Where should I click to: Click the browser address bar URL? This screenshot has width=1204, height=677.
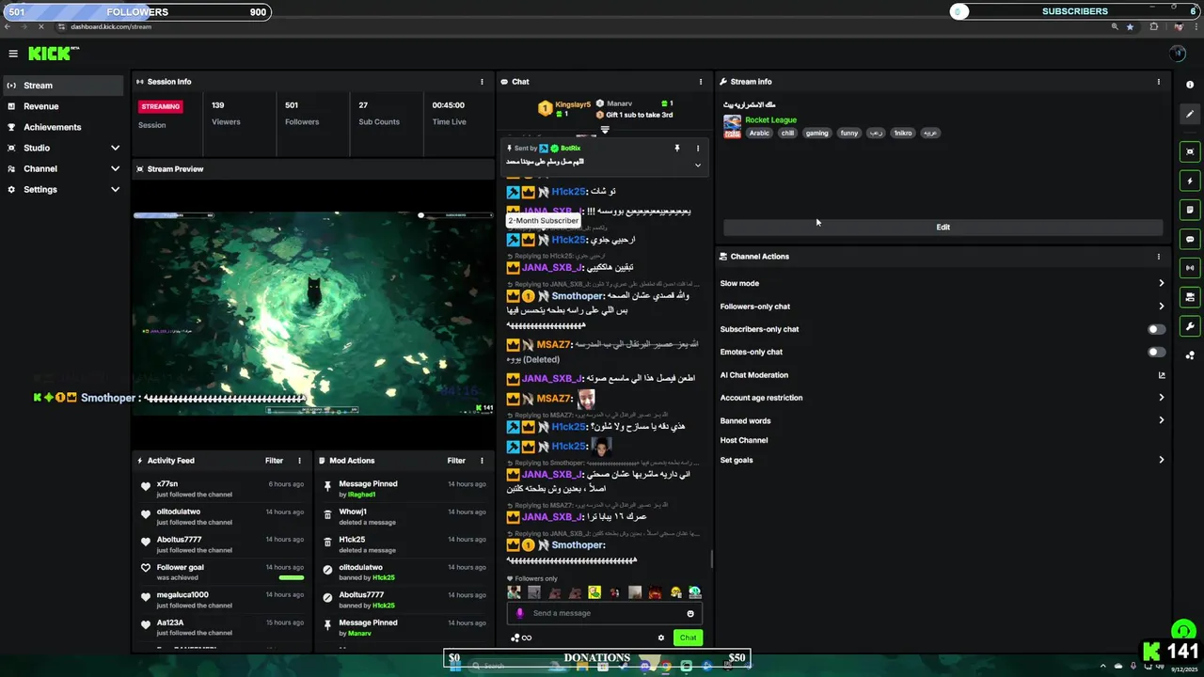[111, 27]
